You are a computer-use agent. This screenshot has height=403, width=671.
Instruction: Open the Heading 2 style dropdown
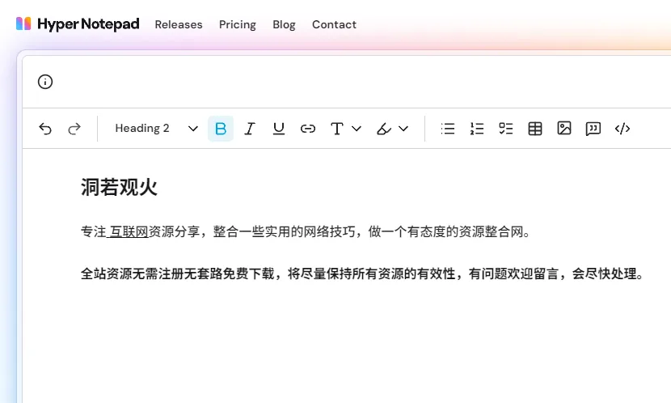coord(156,129)
